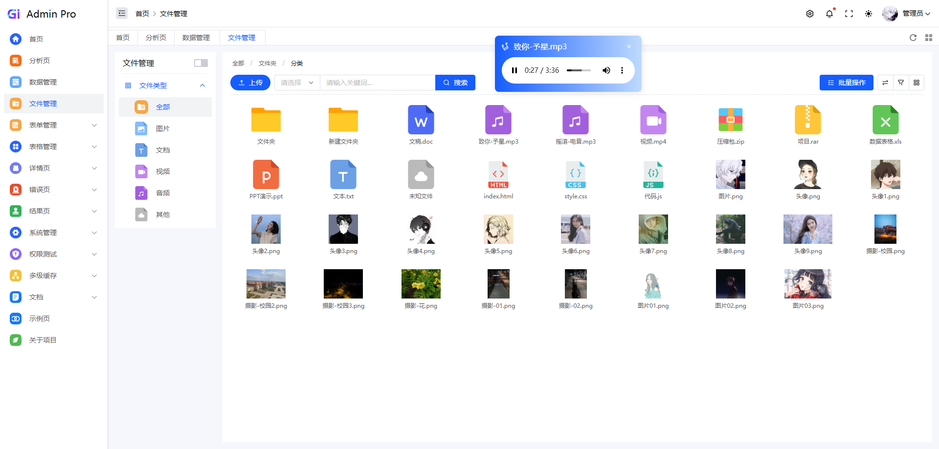Open audio player more options menu
939x449 pixels.
[x=622, y=70]
